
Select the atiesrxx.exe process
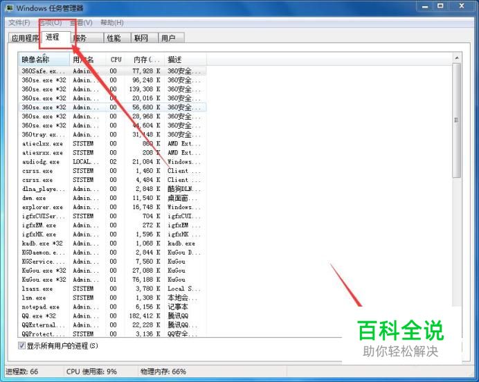[x=112, y=153]
